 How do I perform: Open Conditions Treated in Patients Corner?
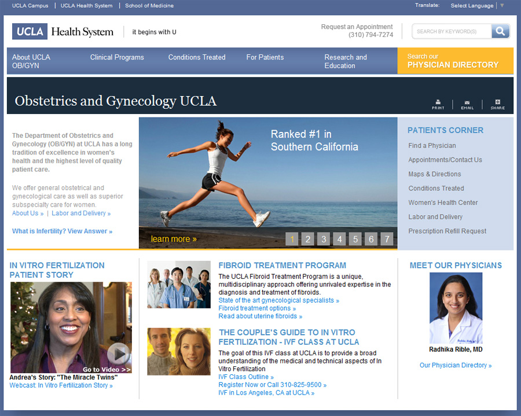click(436, 188)
